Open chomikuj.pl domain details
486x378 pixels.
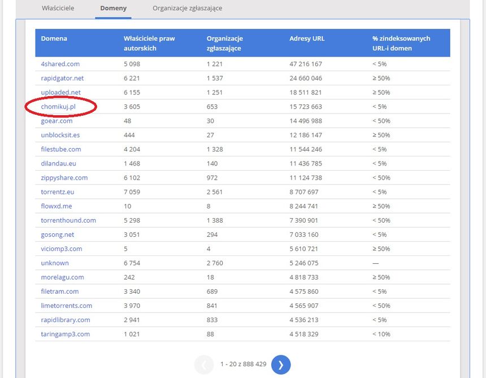pos(58,107)
